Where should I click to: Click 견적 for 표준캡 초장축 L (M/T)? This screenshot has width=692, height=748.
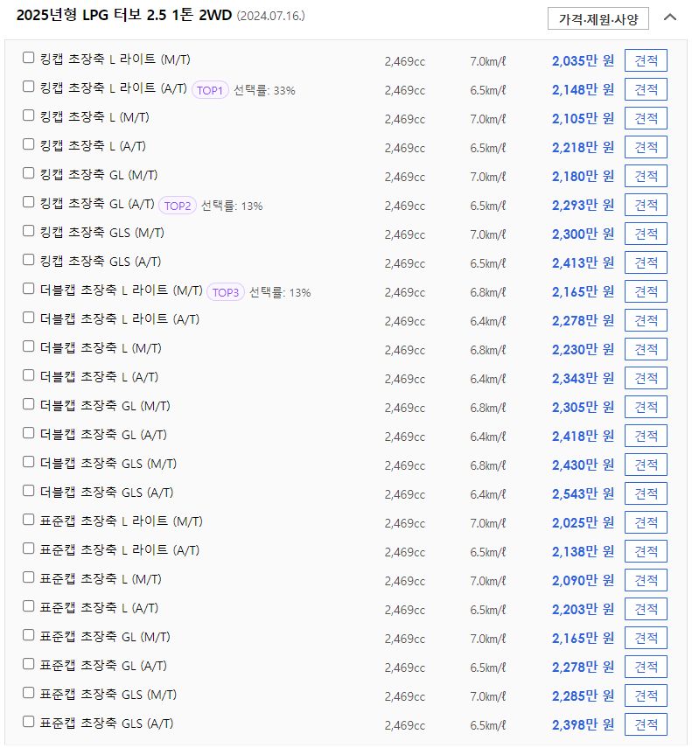click(646, 580)
